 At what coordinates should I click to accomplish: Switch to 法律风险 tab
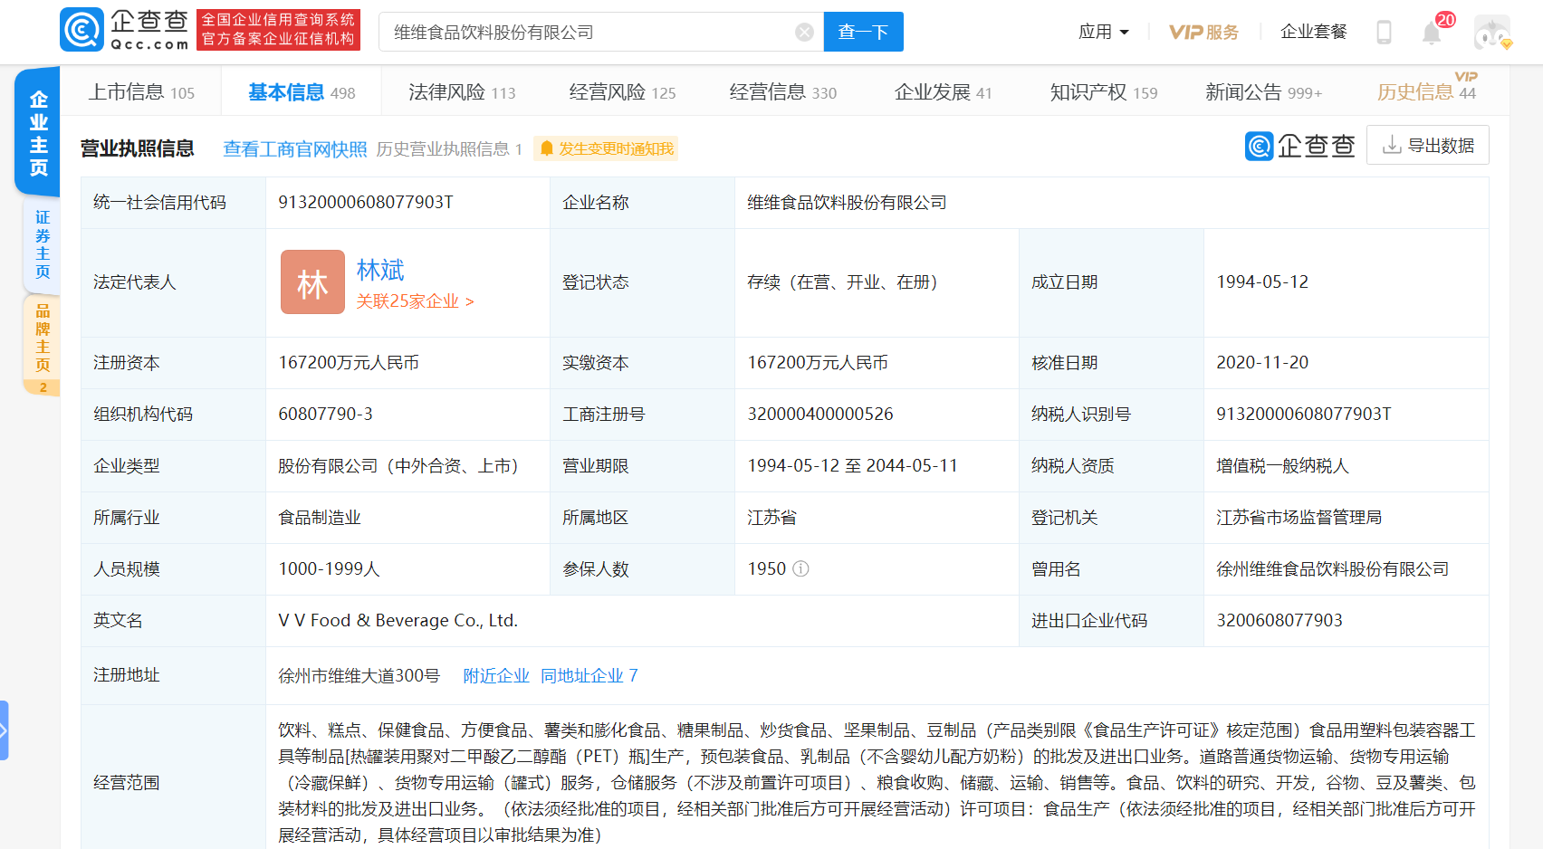click(x=462, y=92)
